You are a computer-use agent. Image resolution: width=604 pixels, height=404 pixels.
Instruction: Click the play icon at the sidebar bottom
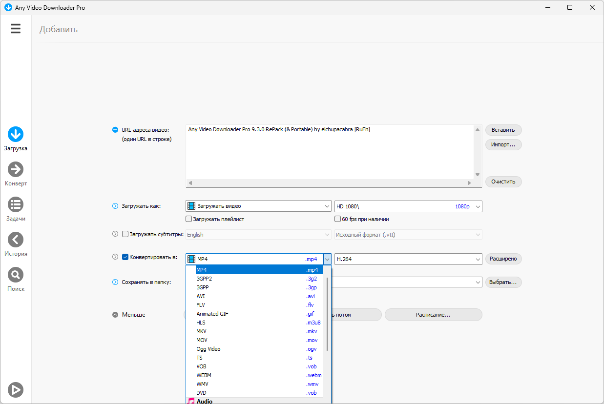pyautogui.click(x=16, y=389)
